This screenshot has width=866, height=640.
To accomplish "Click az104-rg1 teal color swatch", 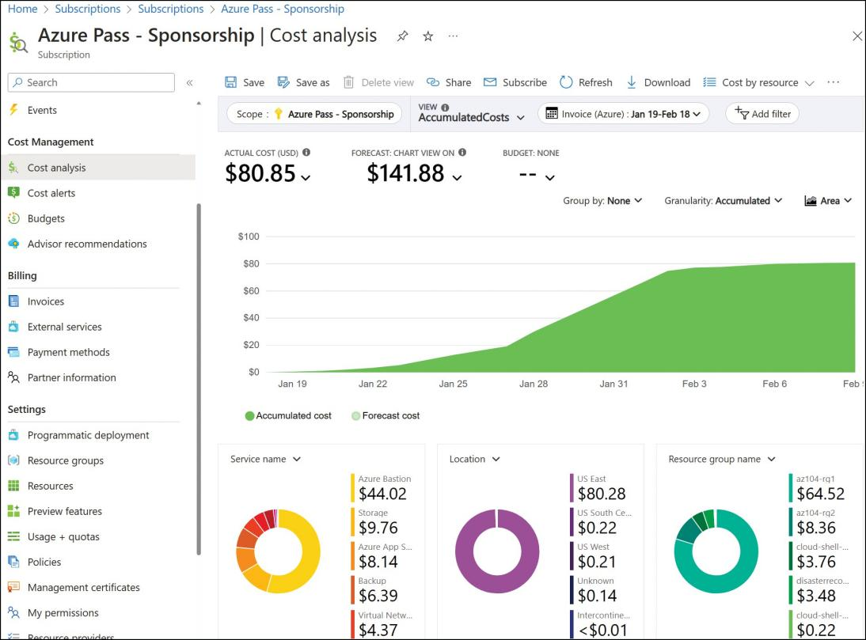I will 791,488.
